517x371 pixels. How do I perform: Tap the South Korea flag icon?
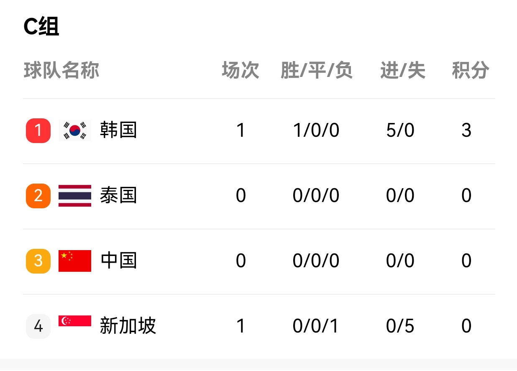[x=75, y=130]
